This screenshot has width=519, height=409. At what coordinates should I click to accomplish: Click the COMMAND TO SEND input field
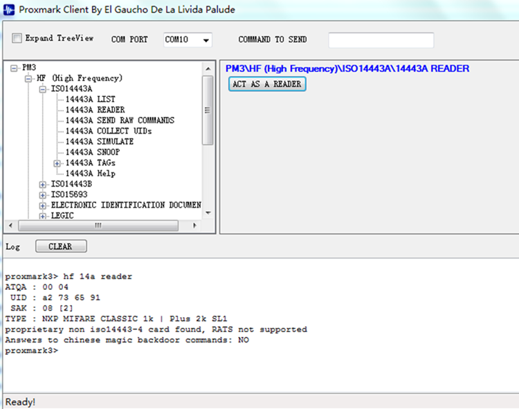click(381, 40)
